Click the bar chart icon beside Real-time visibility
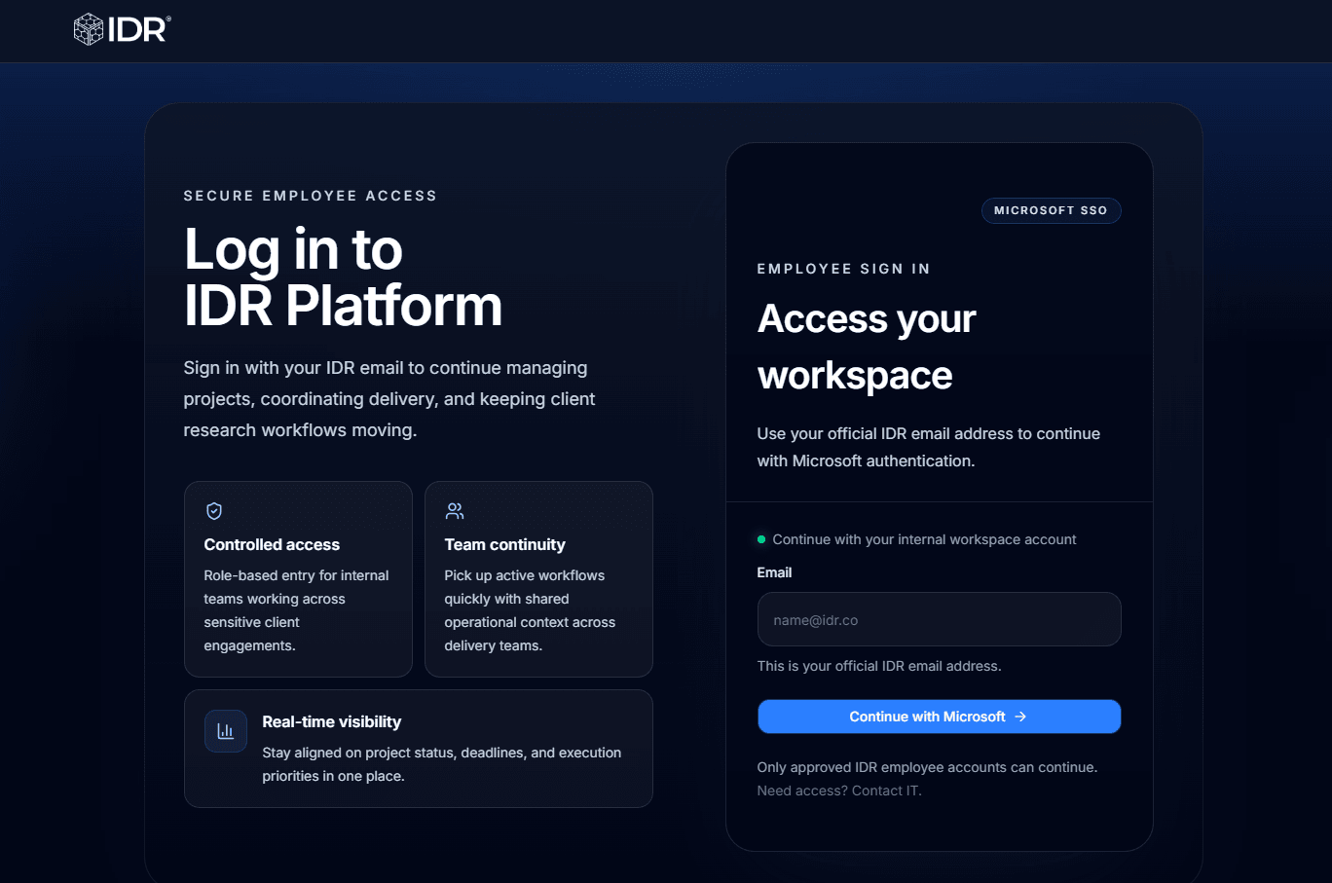 [x=226, y=731]
